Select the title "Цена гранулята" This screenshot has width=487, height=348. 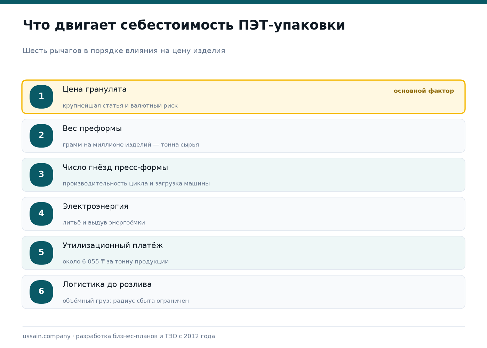[95, 89]
